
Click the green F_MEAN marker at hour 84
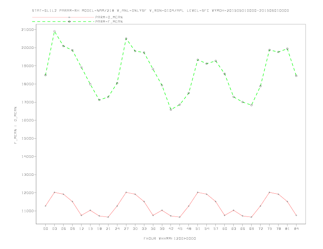296,76
